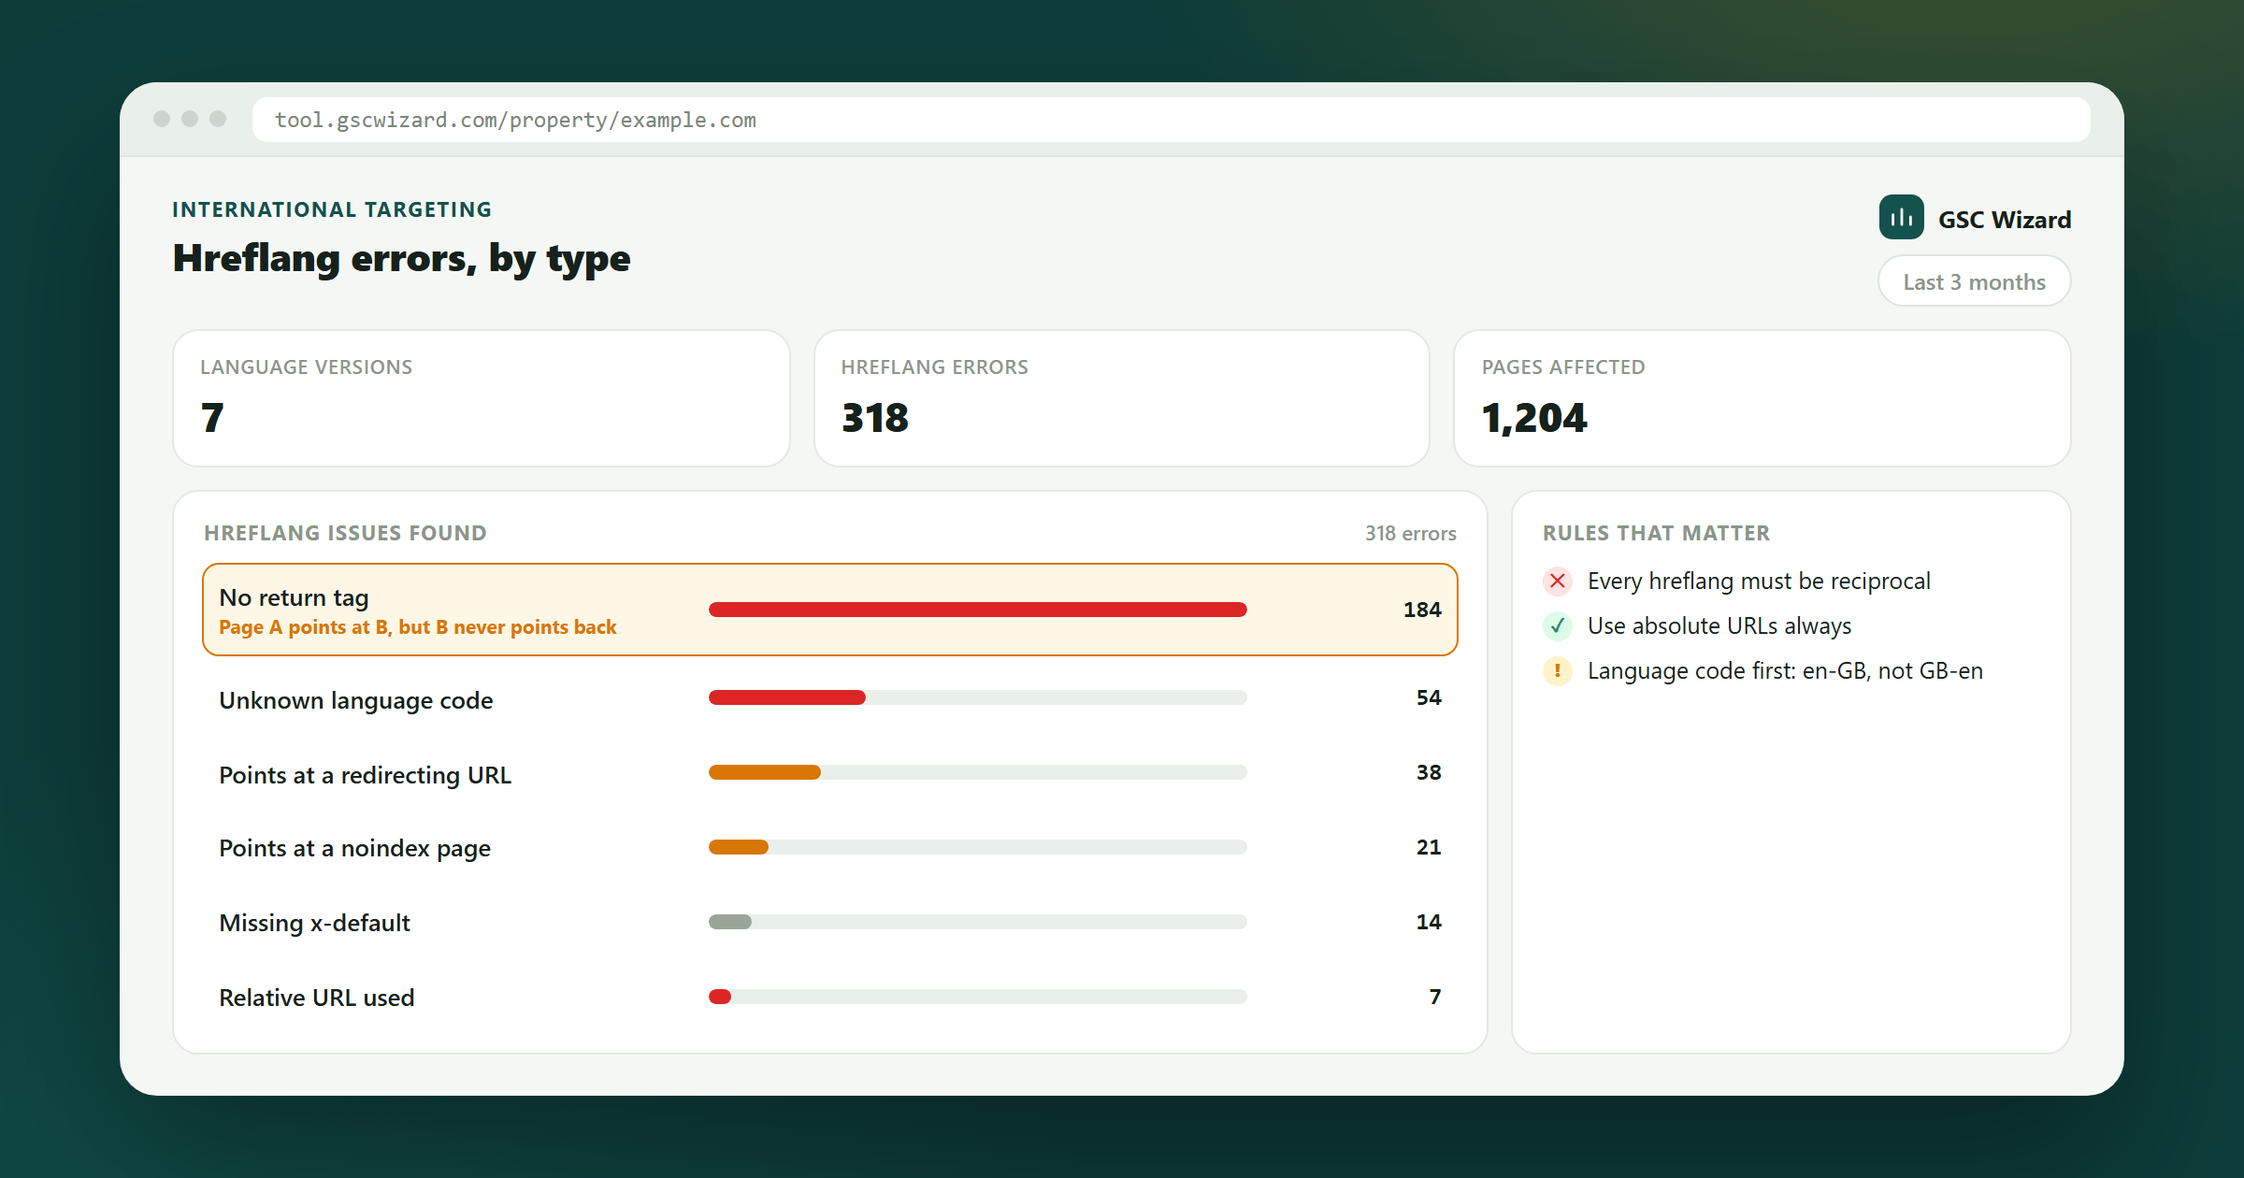Image resolution: width=2244 pixels, height=1178 pixels.
Task: Click 'Language code first: en-GB, not GB-en' text
Action: 1785,670
